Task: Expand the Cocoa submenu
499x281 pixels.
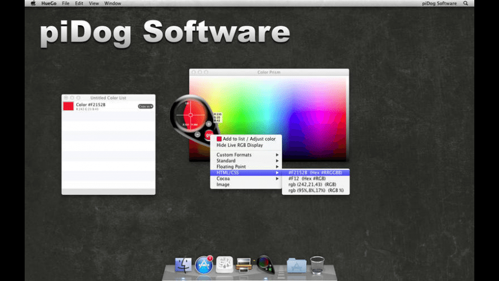Action: tap(247, 179)
